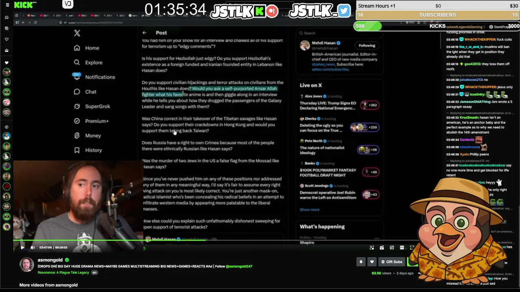
Task: Open the asmongold channel name
Action: 50,260
